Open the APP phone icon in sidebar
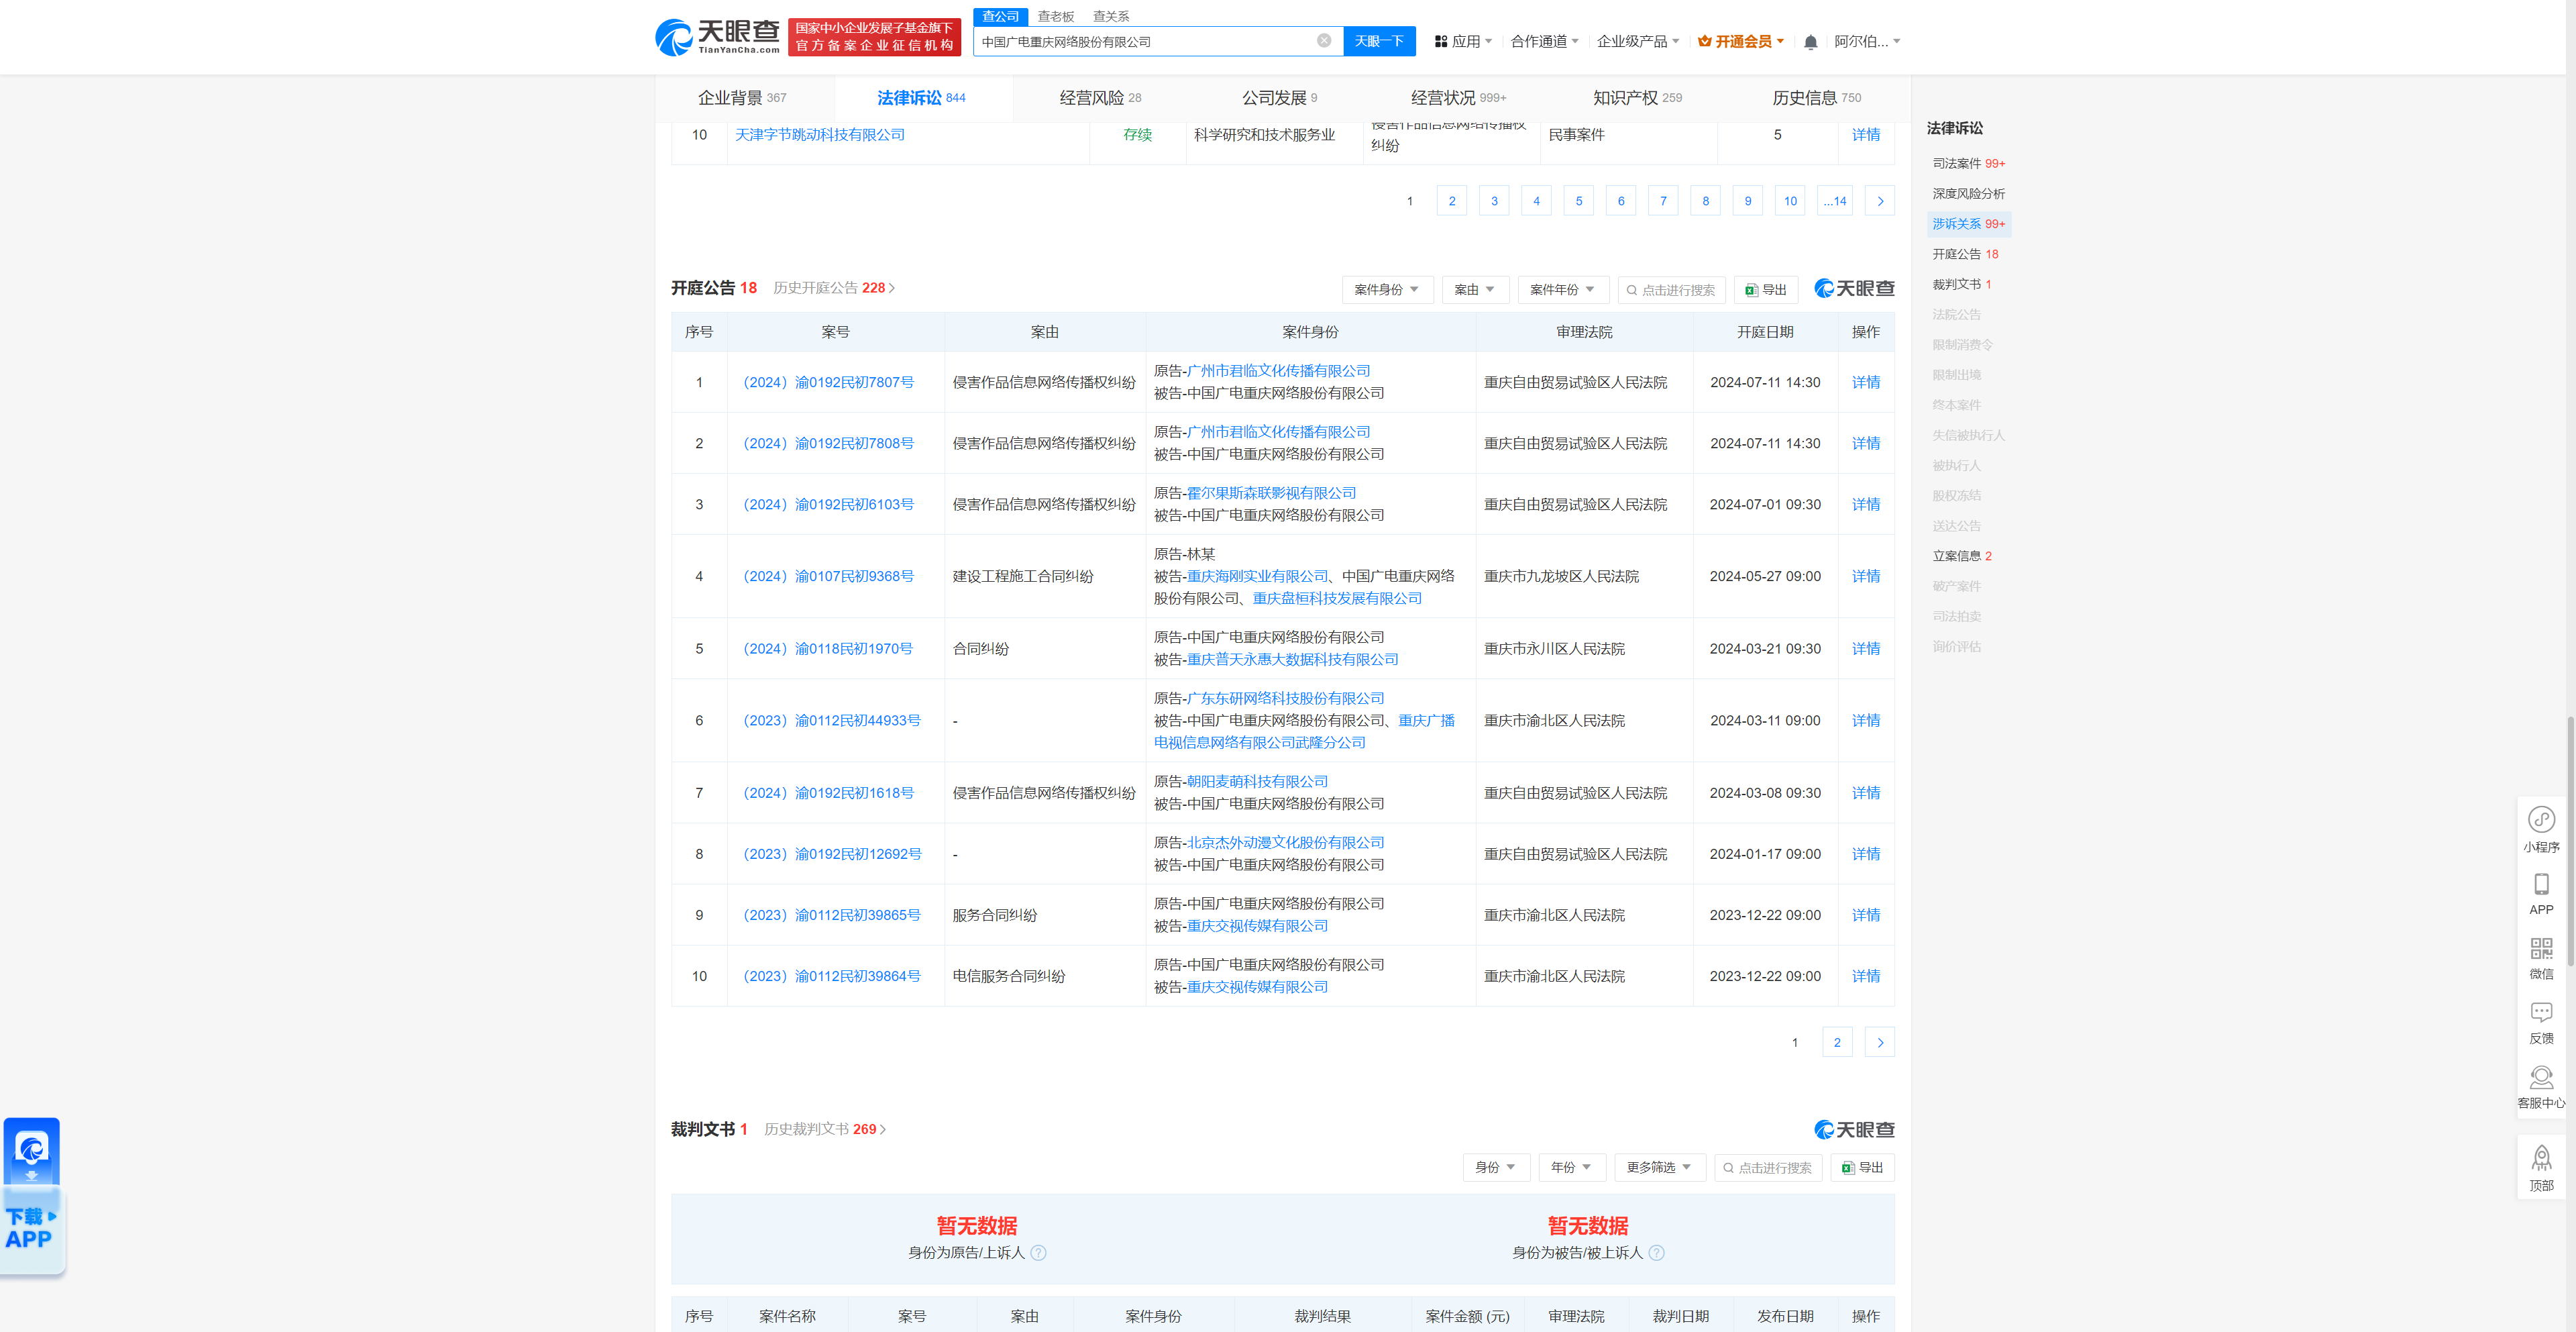Image resolution: width=2576 pixels, height=1332 pixels. coord(2541,894)
